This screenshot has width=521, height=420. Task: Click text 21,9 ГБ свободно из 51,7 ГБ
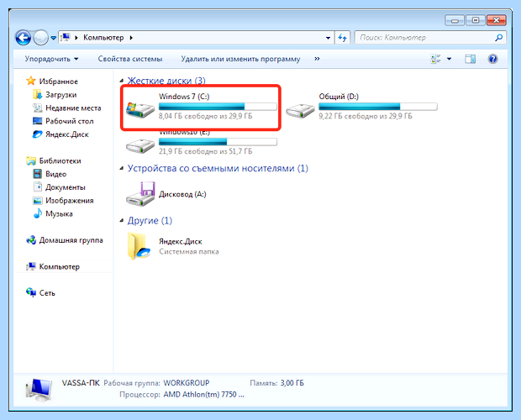[205, 151]
